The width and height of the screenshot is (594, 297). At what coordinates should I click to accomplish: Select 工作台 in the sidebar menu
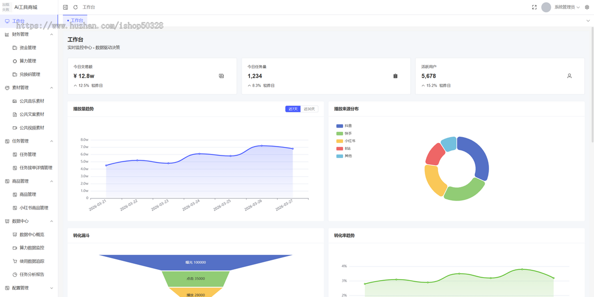(x=29, y=21)
